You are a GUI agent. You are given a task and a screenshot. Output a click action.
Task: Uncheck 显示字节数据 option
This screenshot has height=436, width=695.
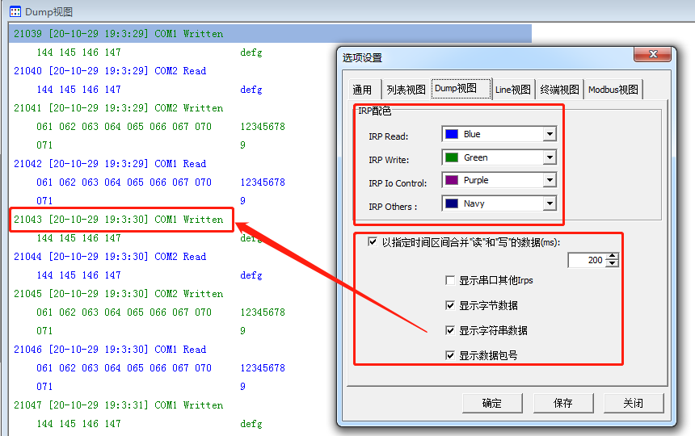click(450, 306)
